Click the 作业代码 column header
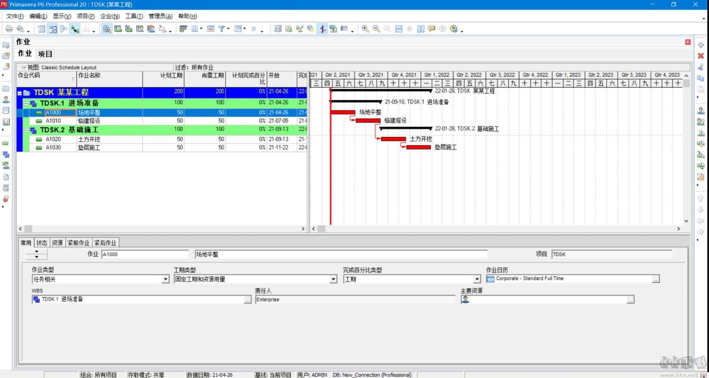709x378 pixels. pos(47,79)
